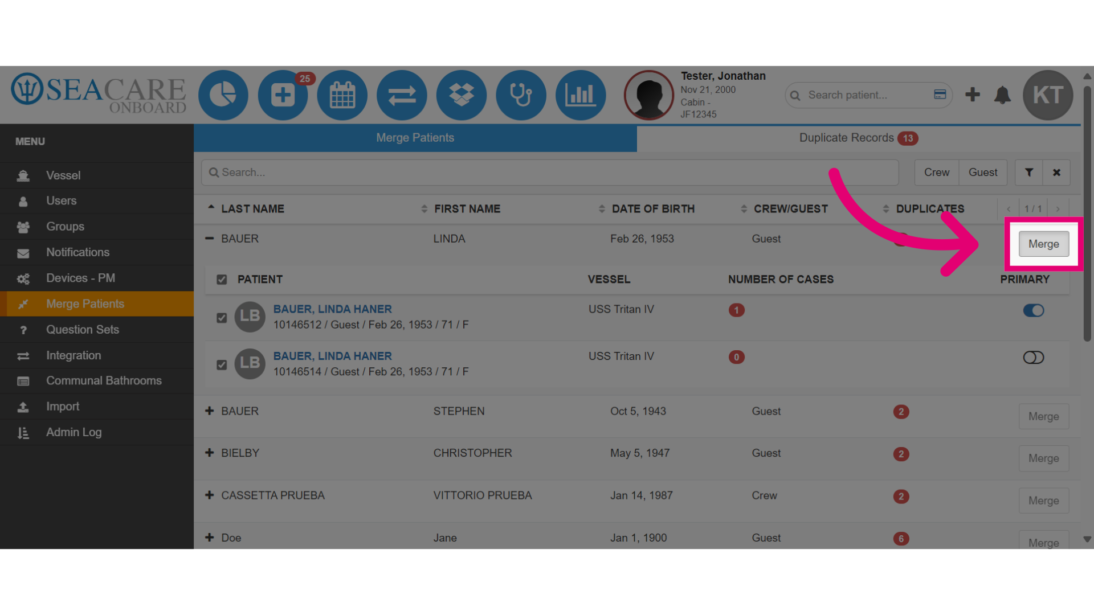Open the bar chart reports icon

(x=580, y=95)
